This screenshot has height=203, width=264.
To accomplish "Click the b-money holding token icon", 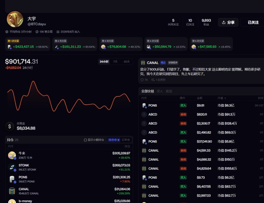I will click(x=12, y=201).
